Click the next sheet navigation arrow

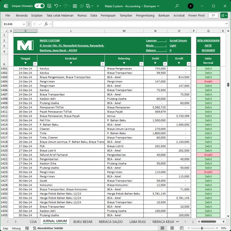pos(16,221)
